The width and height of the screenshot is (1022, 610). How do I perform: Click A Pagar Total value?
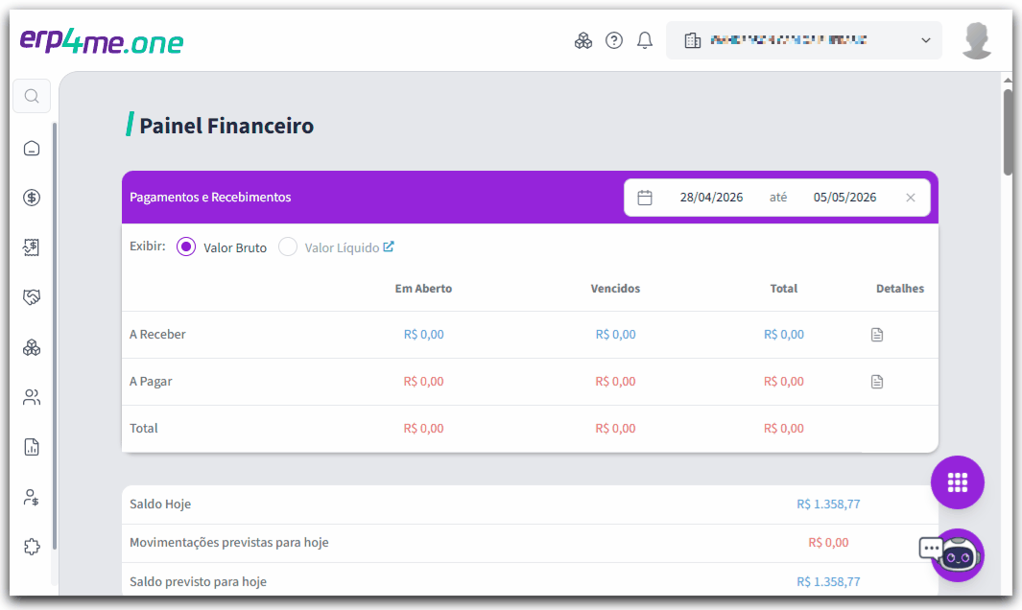[783, 382]
